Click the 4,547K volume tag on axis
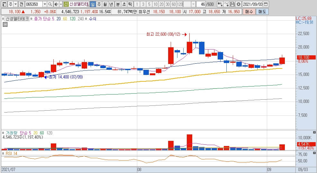The width and height of the screenshot is (317, 173). [306, 144]
